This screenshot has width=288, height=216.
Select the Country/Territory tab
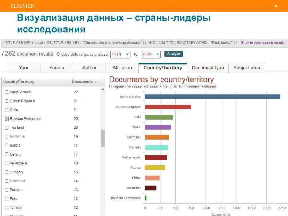[x=163, y=68]
